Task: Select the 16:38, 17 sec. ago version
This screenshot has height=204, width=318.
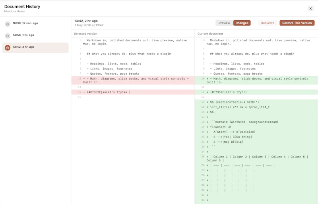Action: click(35, 24)
